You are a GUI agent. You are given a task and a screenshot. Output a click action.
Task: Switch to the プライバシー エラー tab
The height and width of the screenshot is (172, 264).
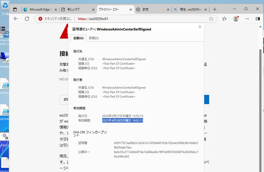click(x=115, y=9)
